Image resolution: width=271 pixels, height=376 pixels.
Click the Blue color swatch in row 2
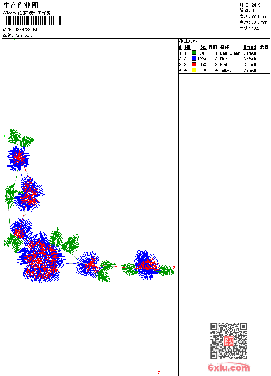pos(194,58)
